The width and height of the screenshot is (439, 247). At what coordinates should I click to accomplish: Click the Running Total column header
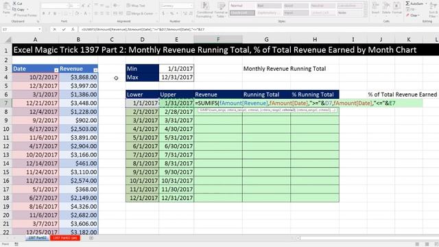tap(266, 95)
